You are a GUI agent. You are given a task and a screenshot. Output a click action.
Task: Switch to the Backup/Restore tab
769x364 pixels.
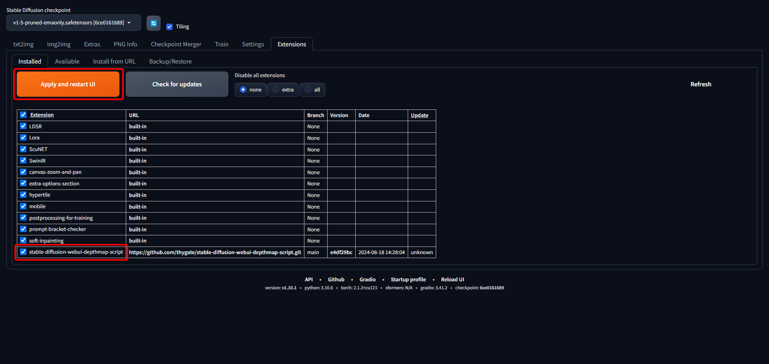click(170, 62)
